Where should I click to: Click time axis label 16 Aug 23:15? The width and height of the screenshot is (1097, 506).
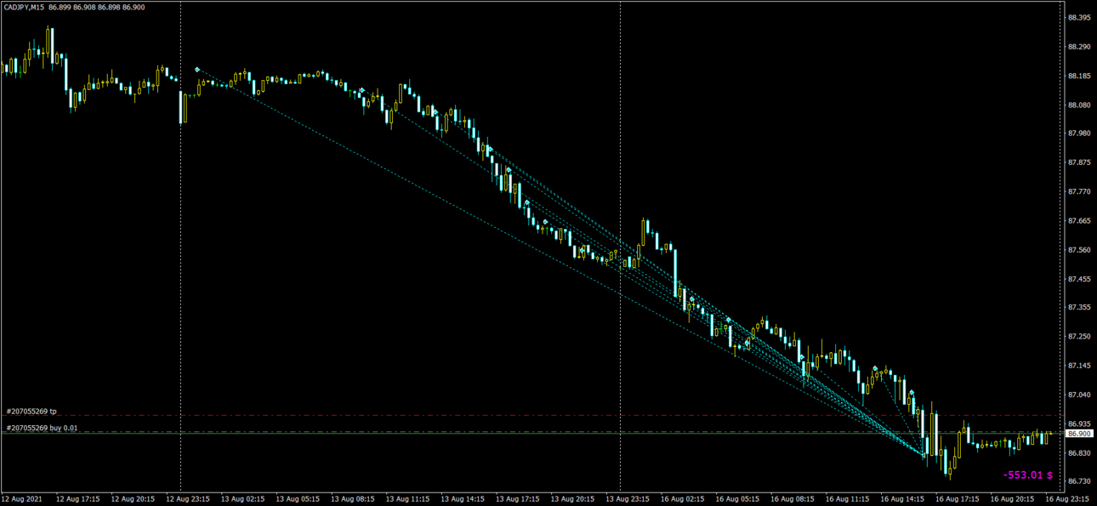tap(1066, 498)
